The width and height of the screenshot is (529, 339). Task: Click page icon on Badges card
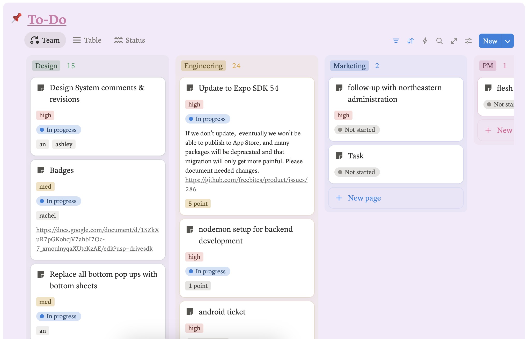click(41, 170)
